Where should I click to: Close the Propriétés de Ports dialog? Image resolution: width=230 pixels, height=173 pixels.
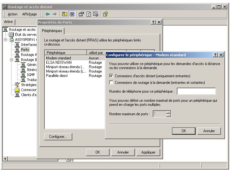click(x=159, y=22)
